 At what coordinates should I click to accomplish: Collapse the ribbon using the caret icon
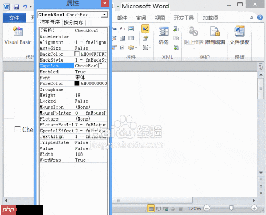252,18
